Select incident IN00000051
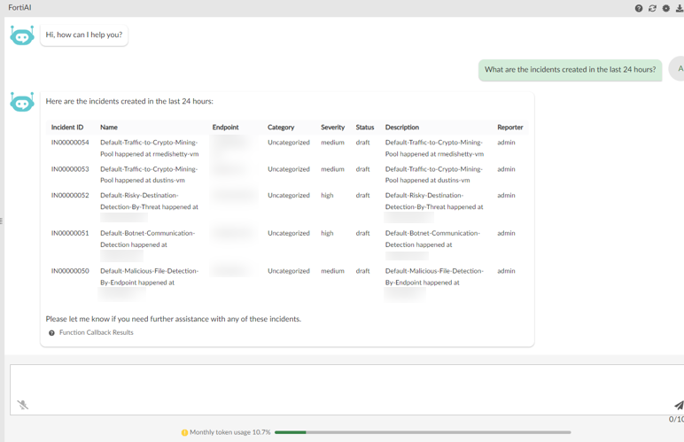684x442 pixels. point(70,233)
